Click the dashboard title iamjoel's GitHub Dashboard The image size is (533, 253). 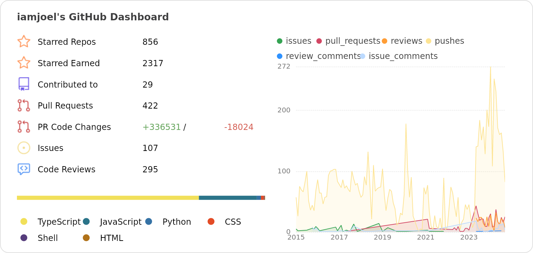pyautogui.click(x=93, y=17)
